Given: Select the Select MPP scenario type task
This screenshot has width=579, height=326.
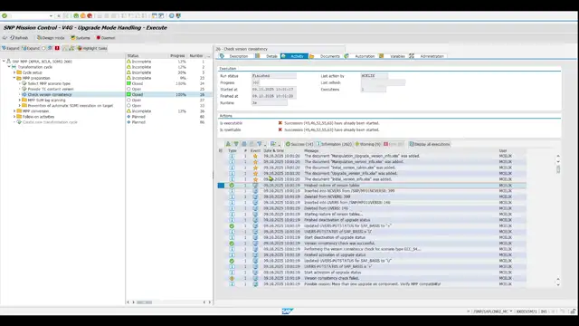Looking at the screenshot, I should pos(49,83).
